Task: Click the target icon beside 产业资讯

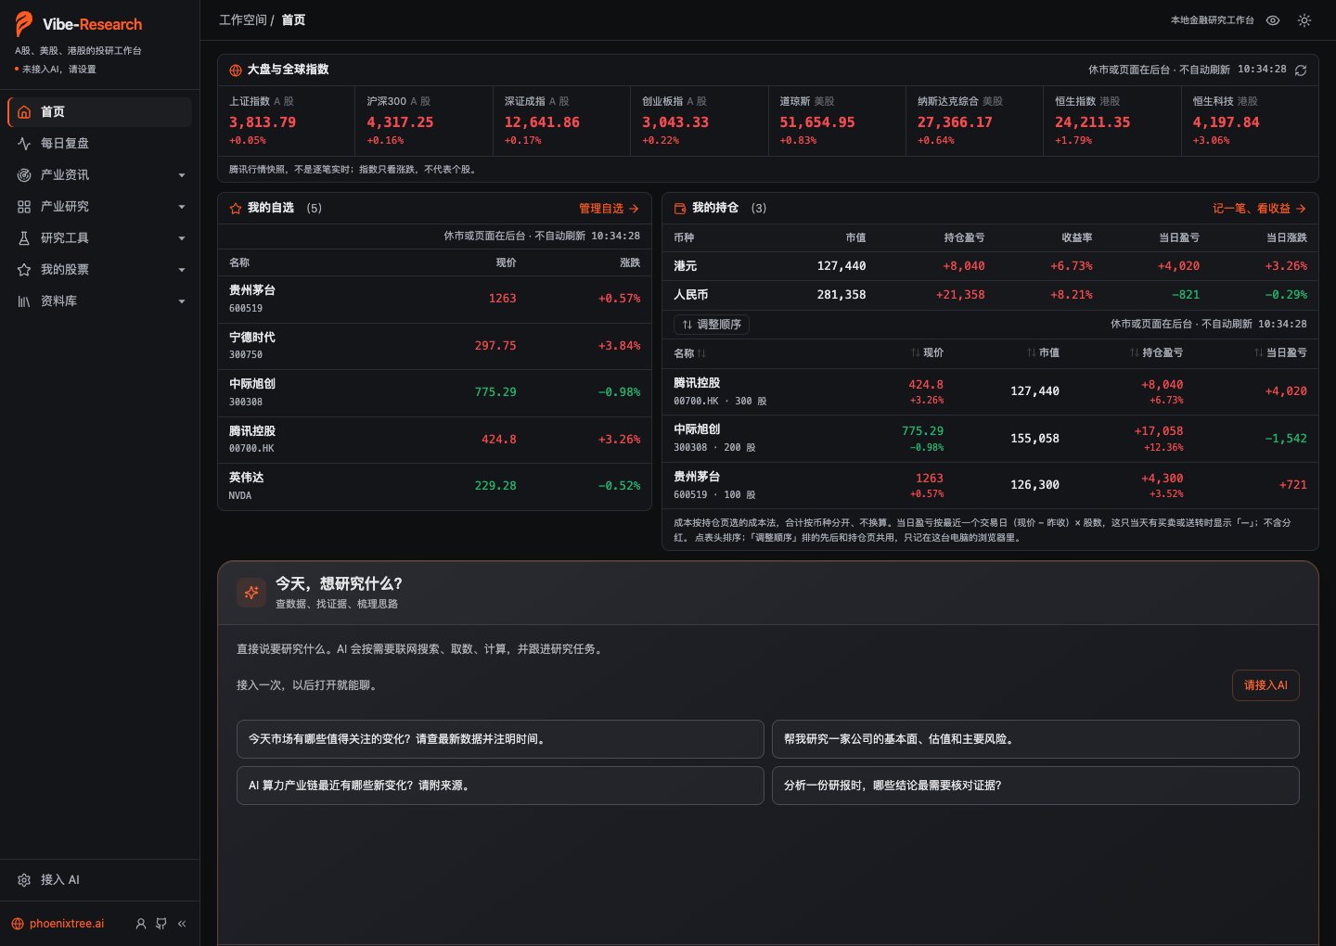Action: click(24, 175)
